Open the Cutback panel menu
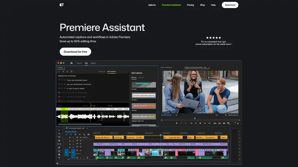 65,67
